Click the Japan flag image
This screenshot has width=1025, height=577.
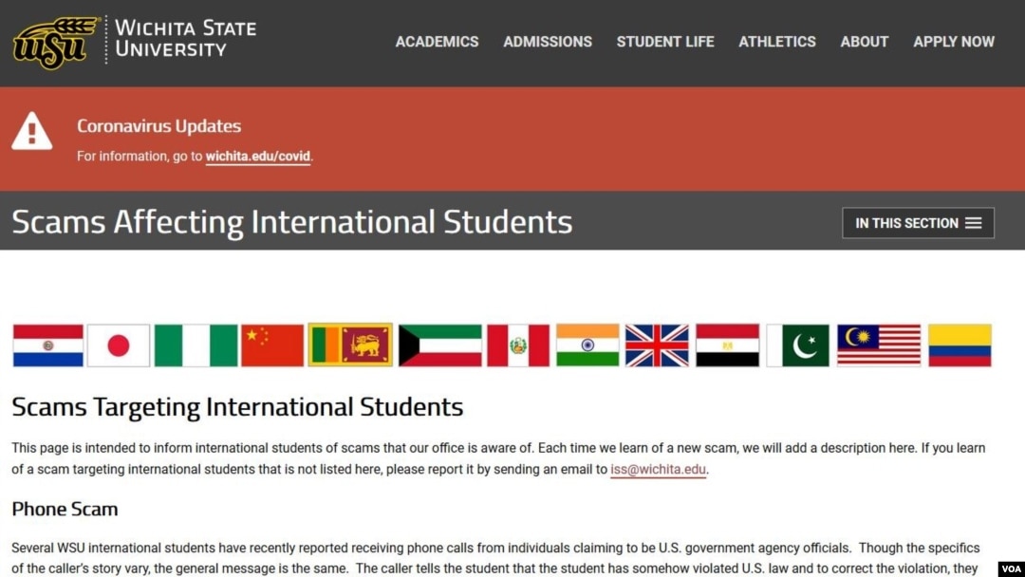[119, 345]
